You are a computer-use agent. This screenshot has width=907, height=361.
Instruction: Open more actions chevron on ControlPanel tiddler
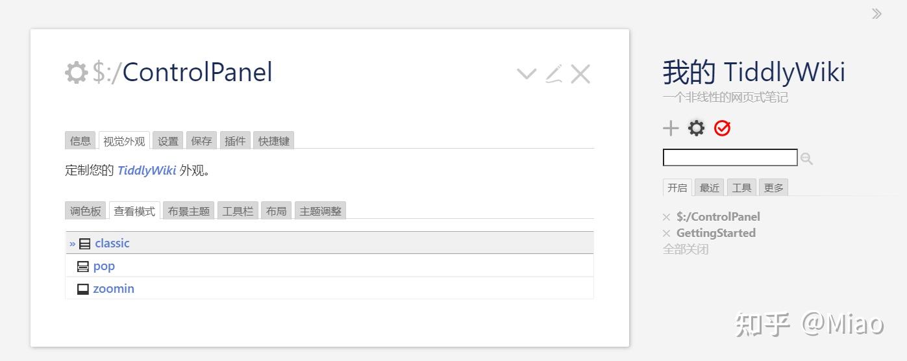click(526, 74)
